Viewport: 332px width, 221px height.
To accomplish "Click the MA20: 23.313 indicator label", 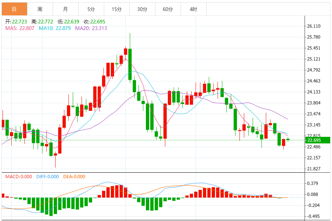I will 91,29.
